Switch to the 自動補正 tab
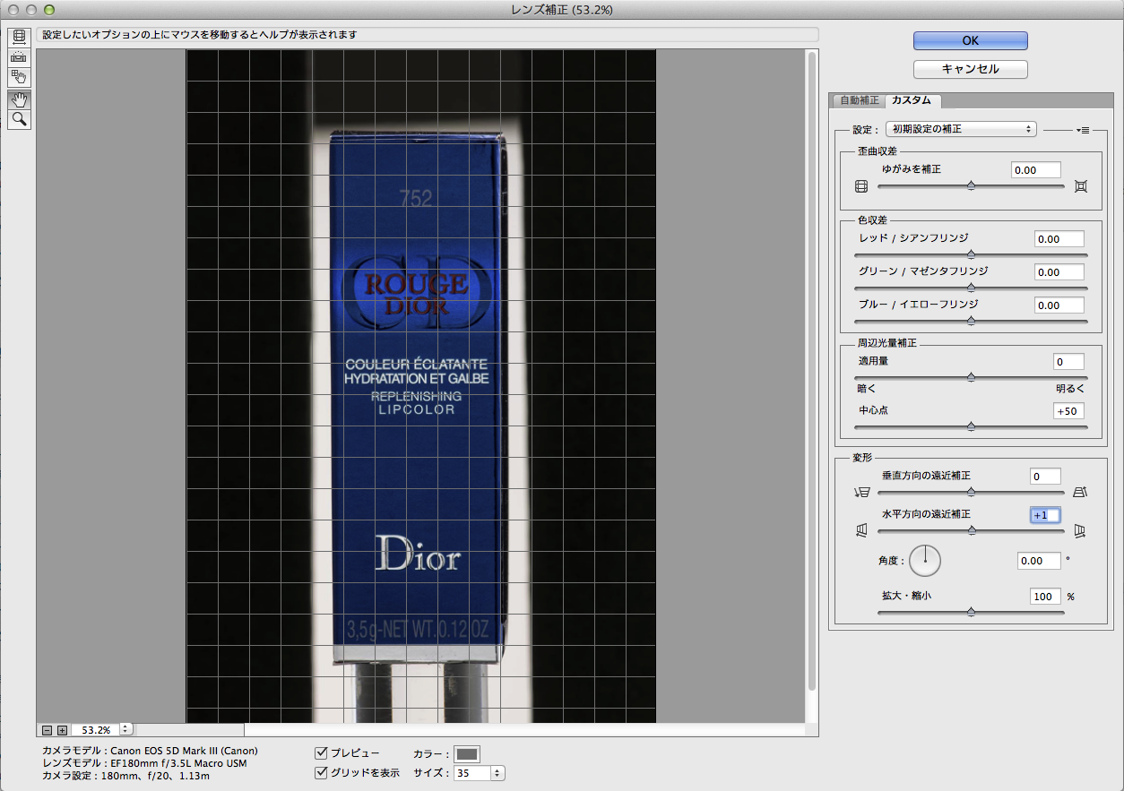Image resolution: width=1124 pixels, height=791 pixels. click(858, 100)
